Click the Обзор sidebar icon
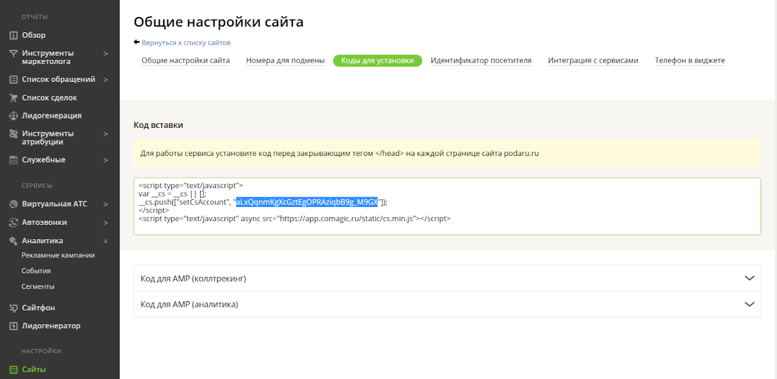The width and height of the screenshot is (777, 379). (x=14, y=35)
